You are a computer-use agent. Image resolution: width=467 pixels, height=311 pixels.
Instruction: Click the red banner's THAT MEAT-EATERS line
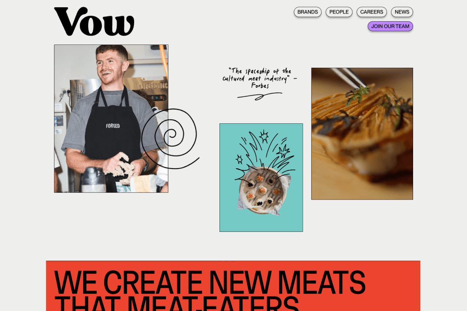(176, 303)
